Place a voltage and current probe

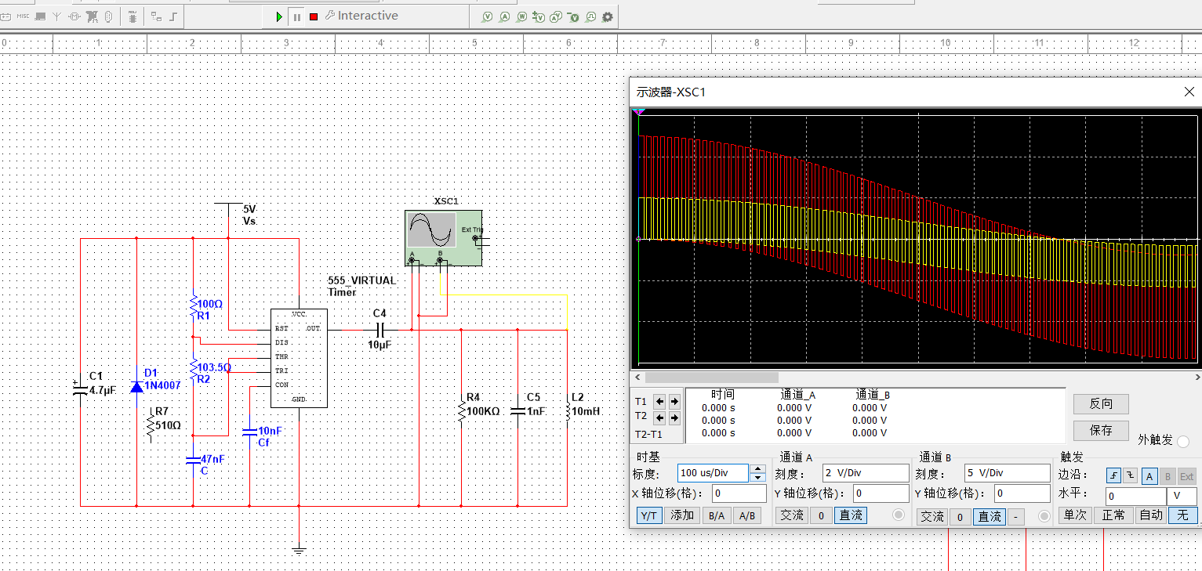[x=556, y=16]
